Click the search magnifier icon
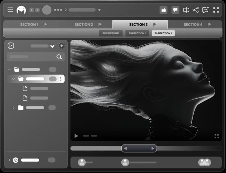This screenshot has width=226, height=173. coord(59,57)
